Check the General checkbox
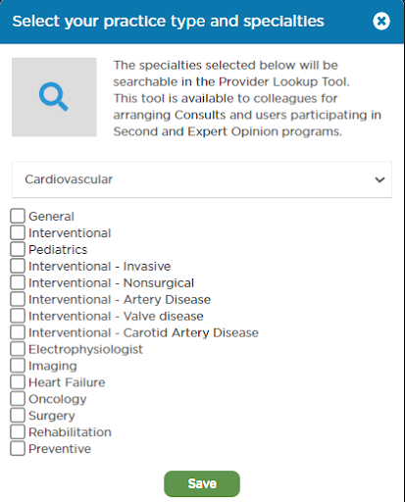405x502 pixels. (18, 216)
